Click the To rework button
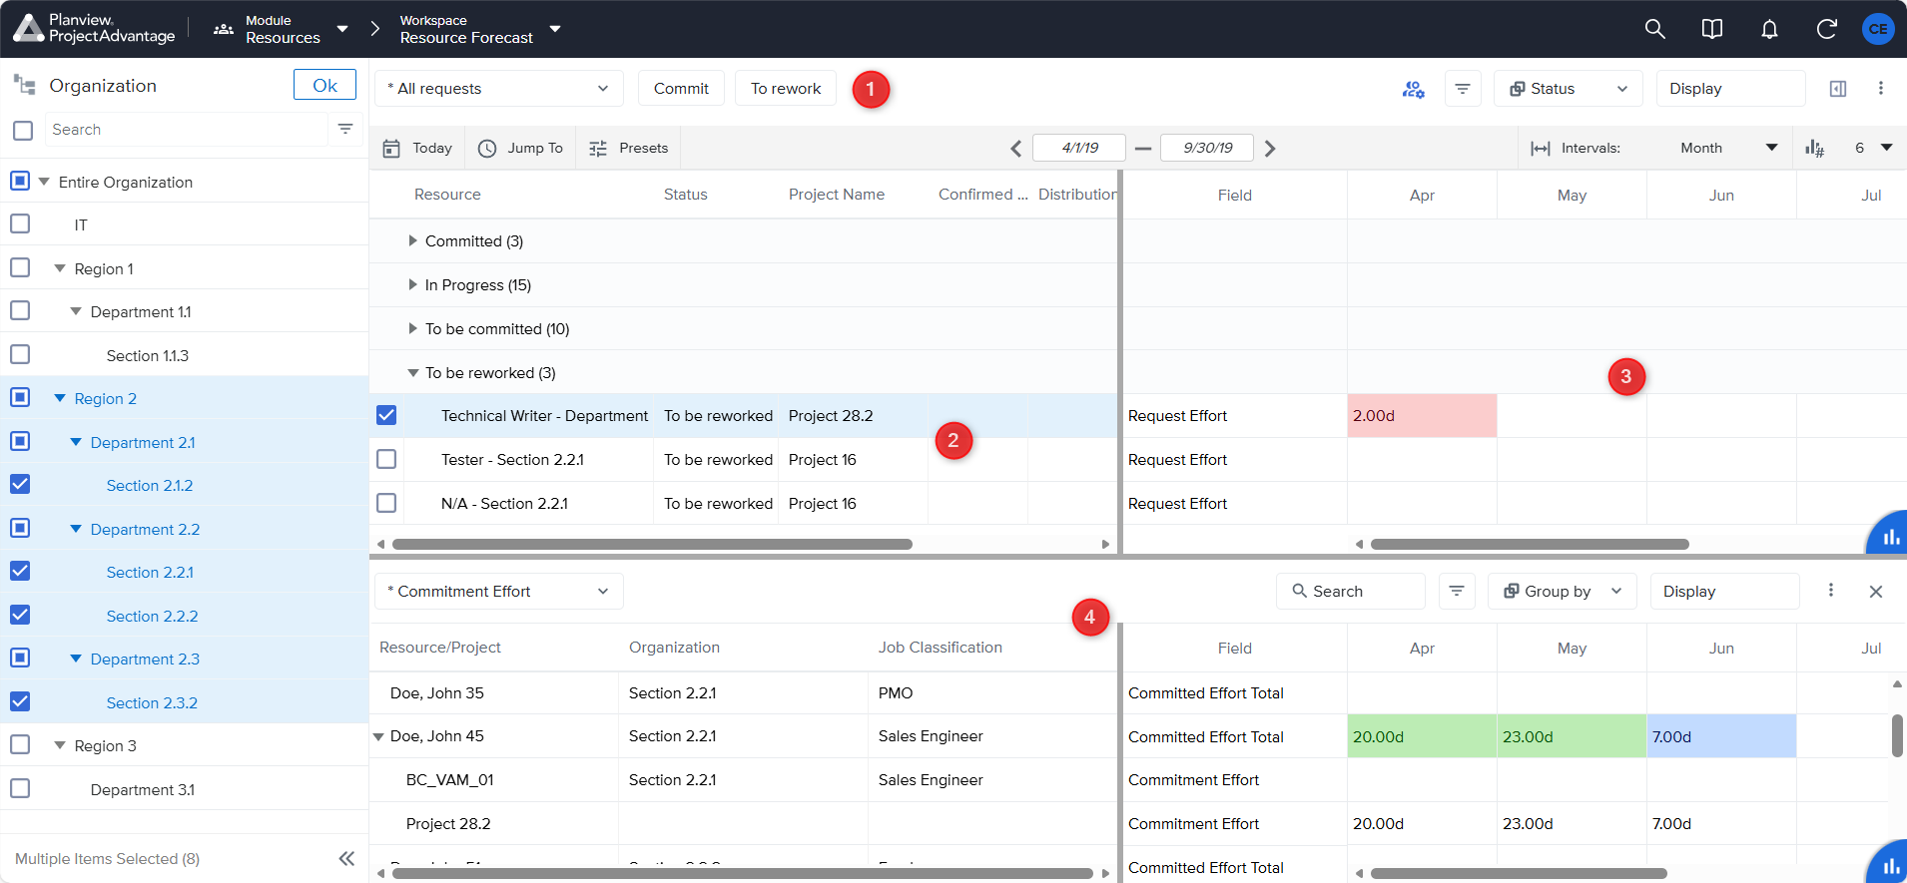This screenshot has height=883, width=1907. pyautogui.click(x=786, y=89)
